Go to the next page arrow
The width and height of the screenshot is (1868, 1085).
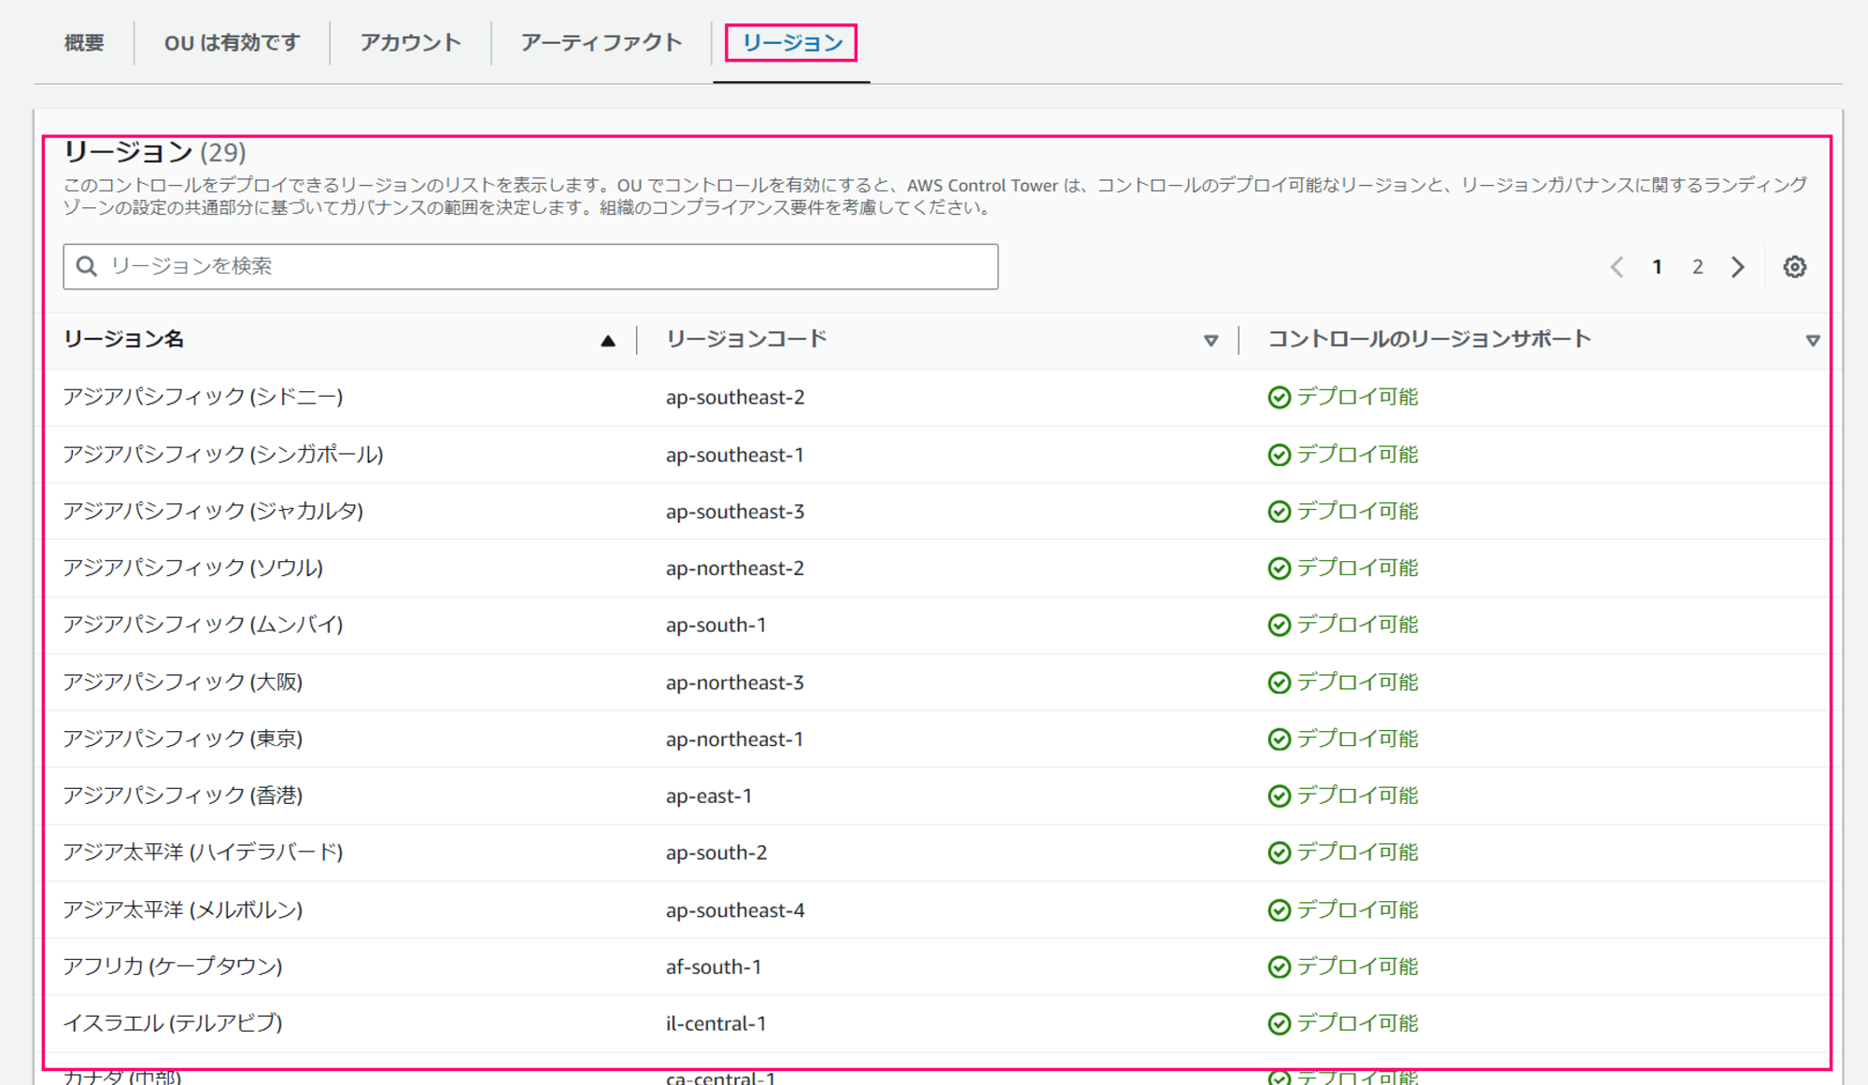coord(1738,267)
